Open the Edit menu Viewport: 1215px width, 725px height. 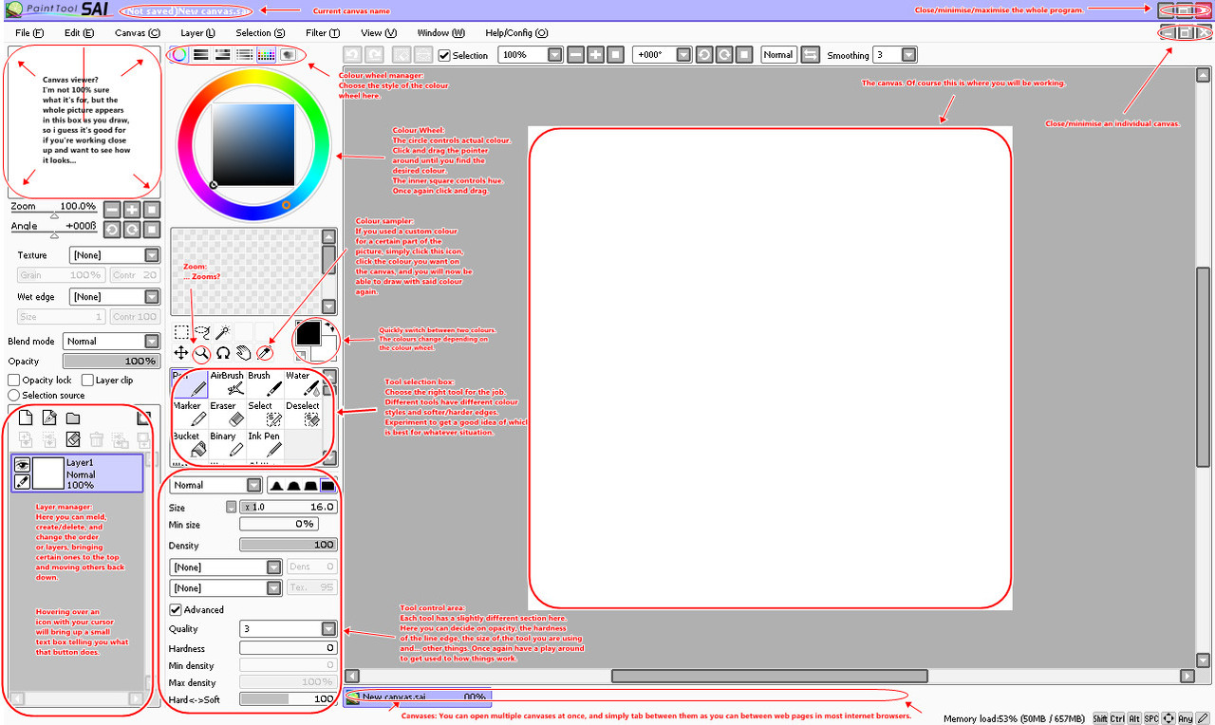[x=79, y=32]
